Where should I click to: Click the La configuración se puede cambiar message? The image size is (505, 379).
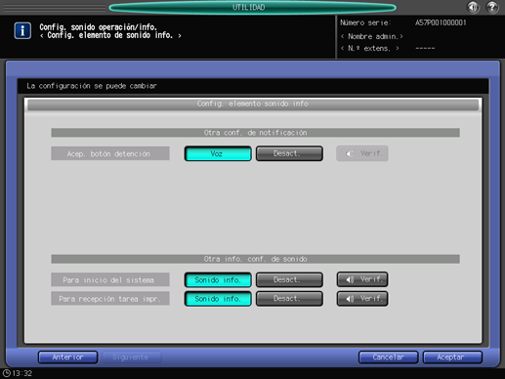[x=92, y=86]
